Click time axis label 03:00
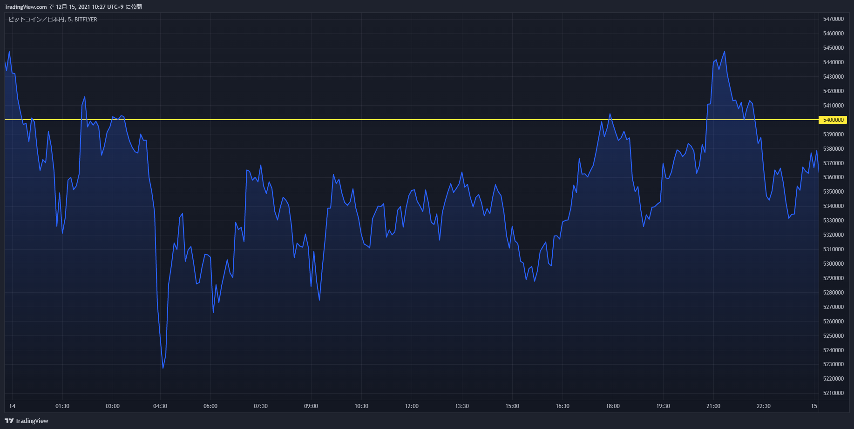854x429 pixels. tap(113, 406)
